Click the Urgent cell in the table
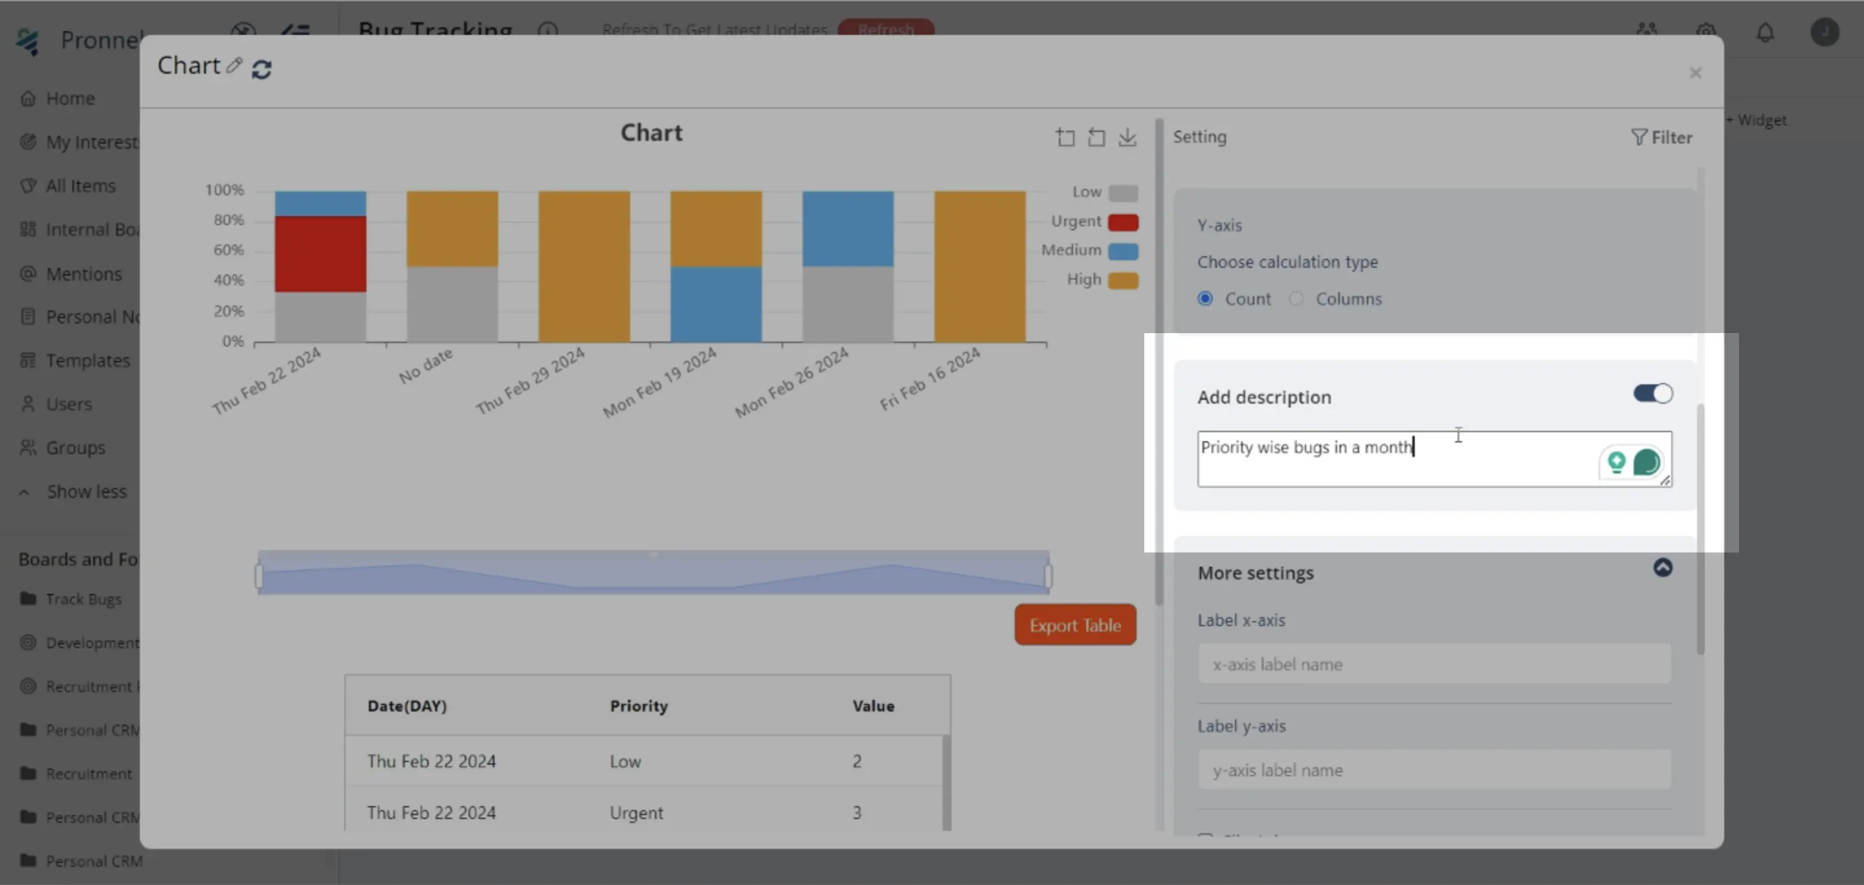Screen dimensions: 1864x885 point(636,813)
